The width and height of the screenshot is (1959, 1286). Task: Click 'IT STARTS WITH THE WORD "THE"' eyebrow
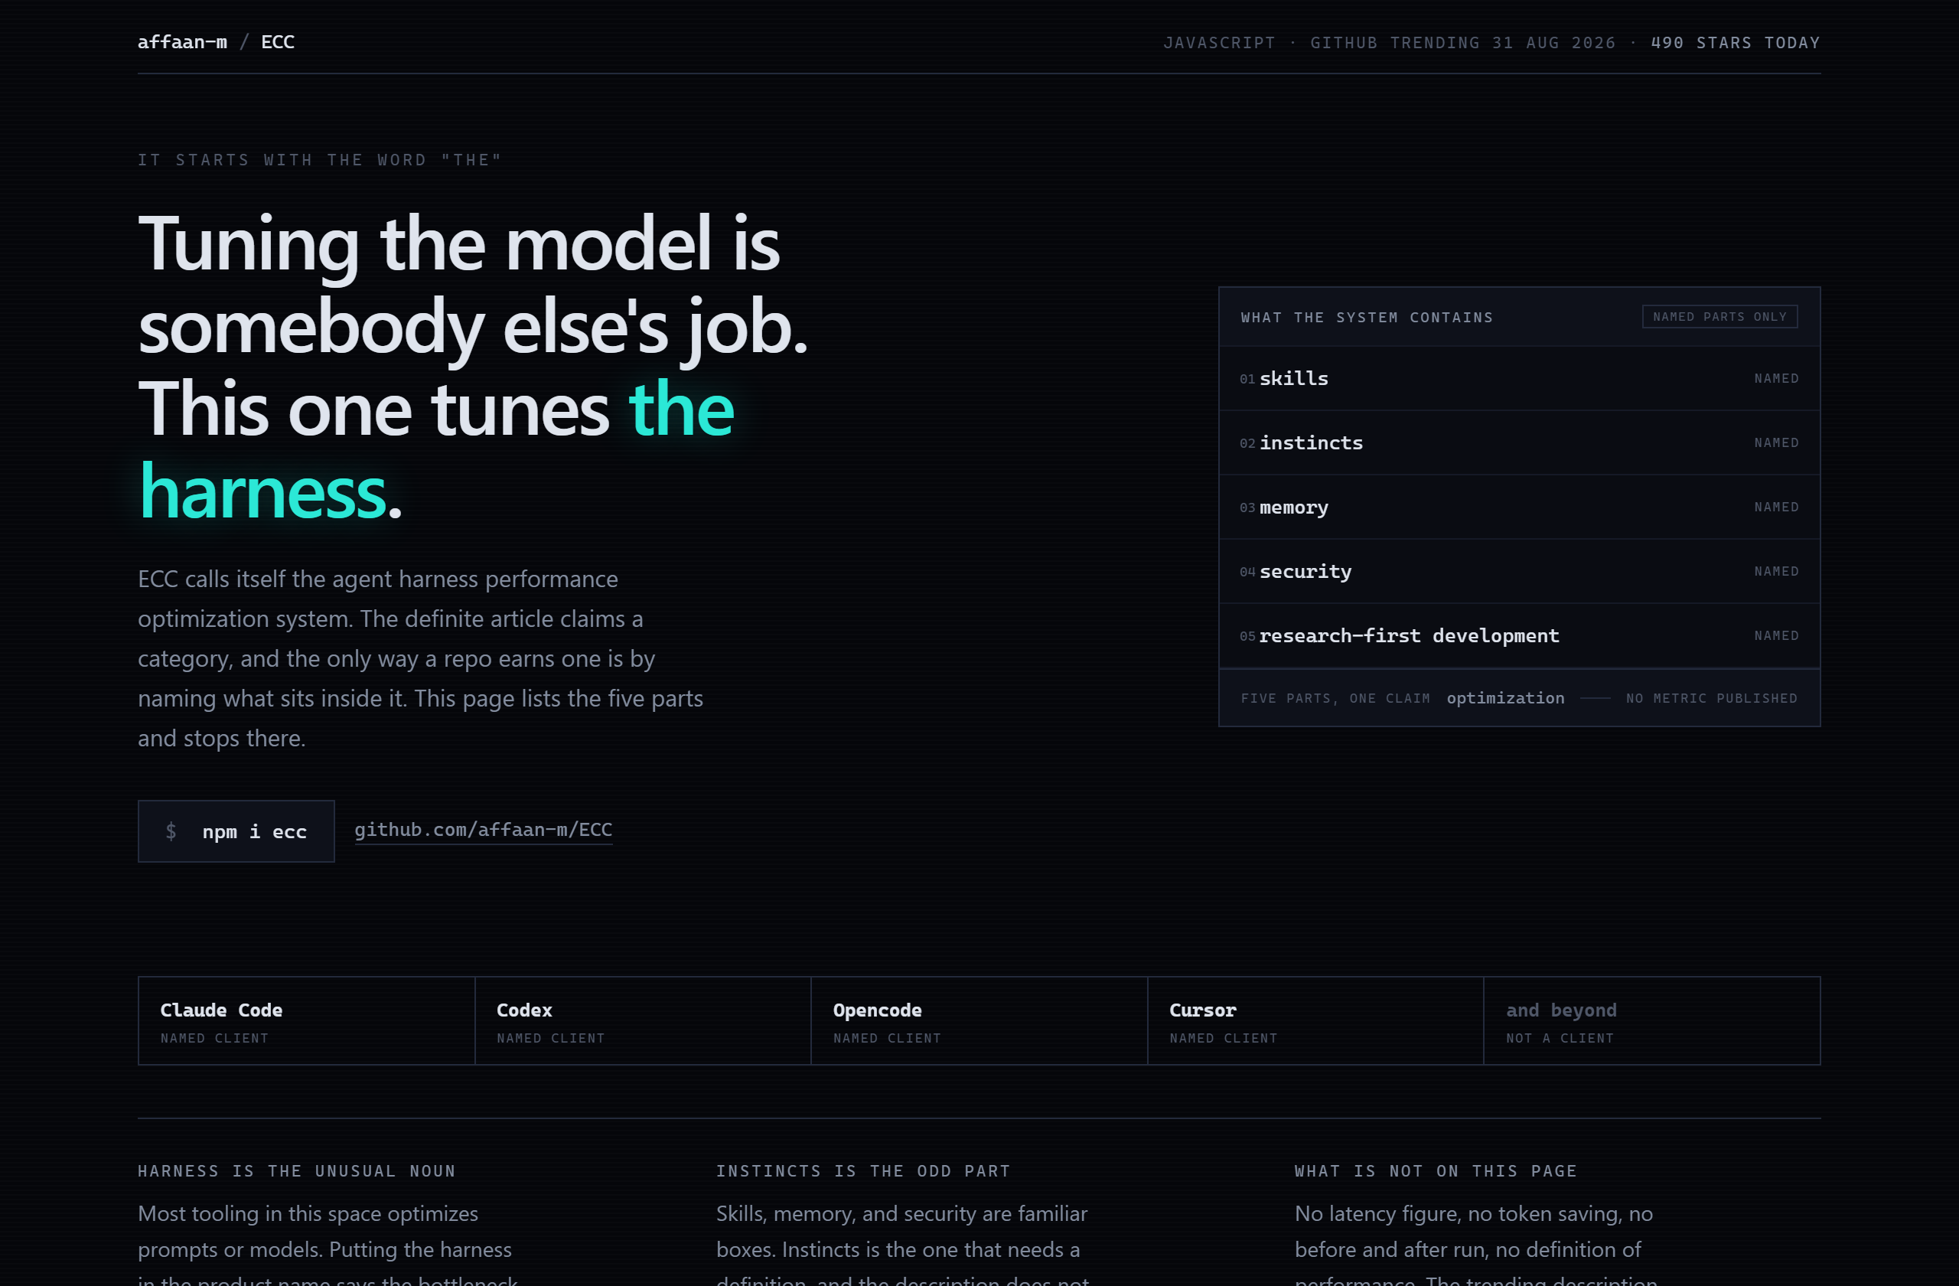[319, 160]
